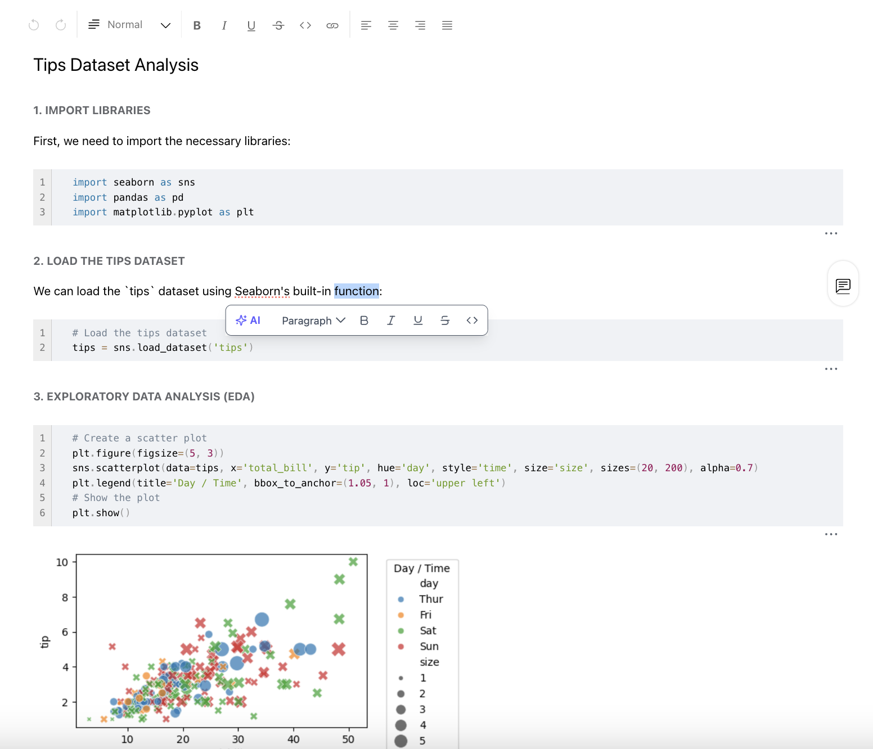Screen dimensions: 873x749
Task: Toggle italic in the top toolbar
Action: point(224,25)
